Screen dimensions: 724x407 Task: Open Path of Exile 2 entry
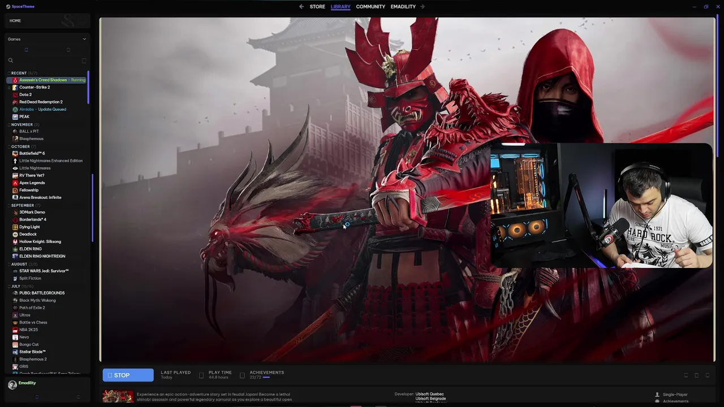click(x=32, y=308)
